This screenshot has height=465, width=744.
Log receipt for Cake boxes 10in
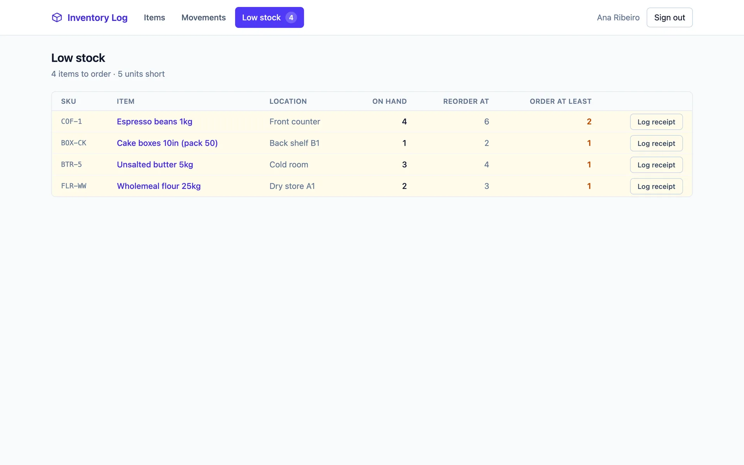pos(656,143)
